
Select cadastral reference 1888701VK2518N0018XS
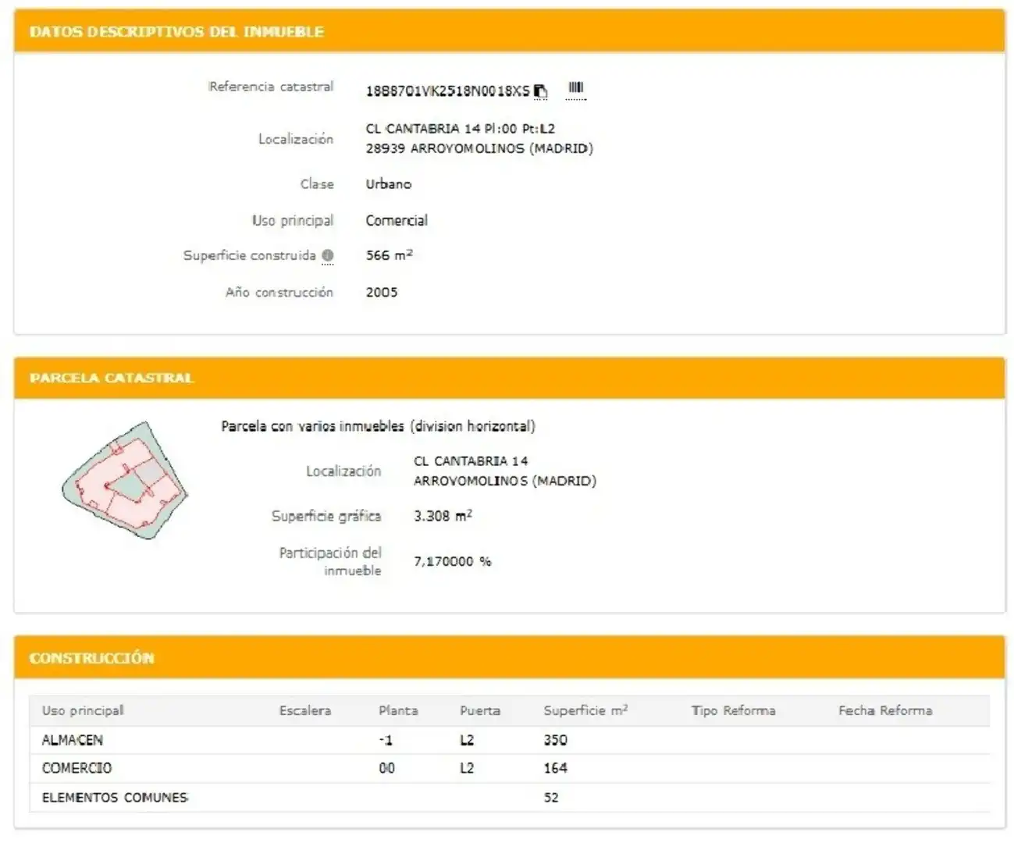coord(447,91)
